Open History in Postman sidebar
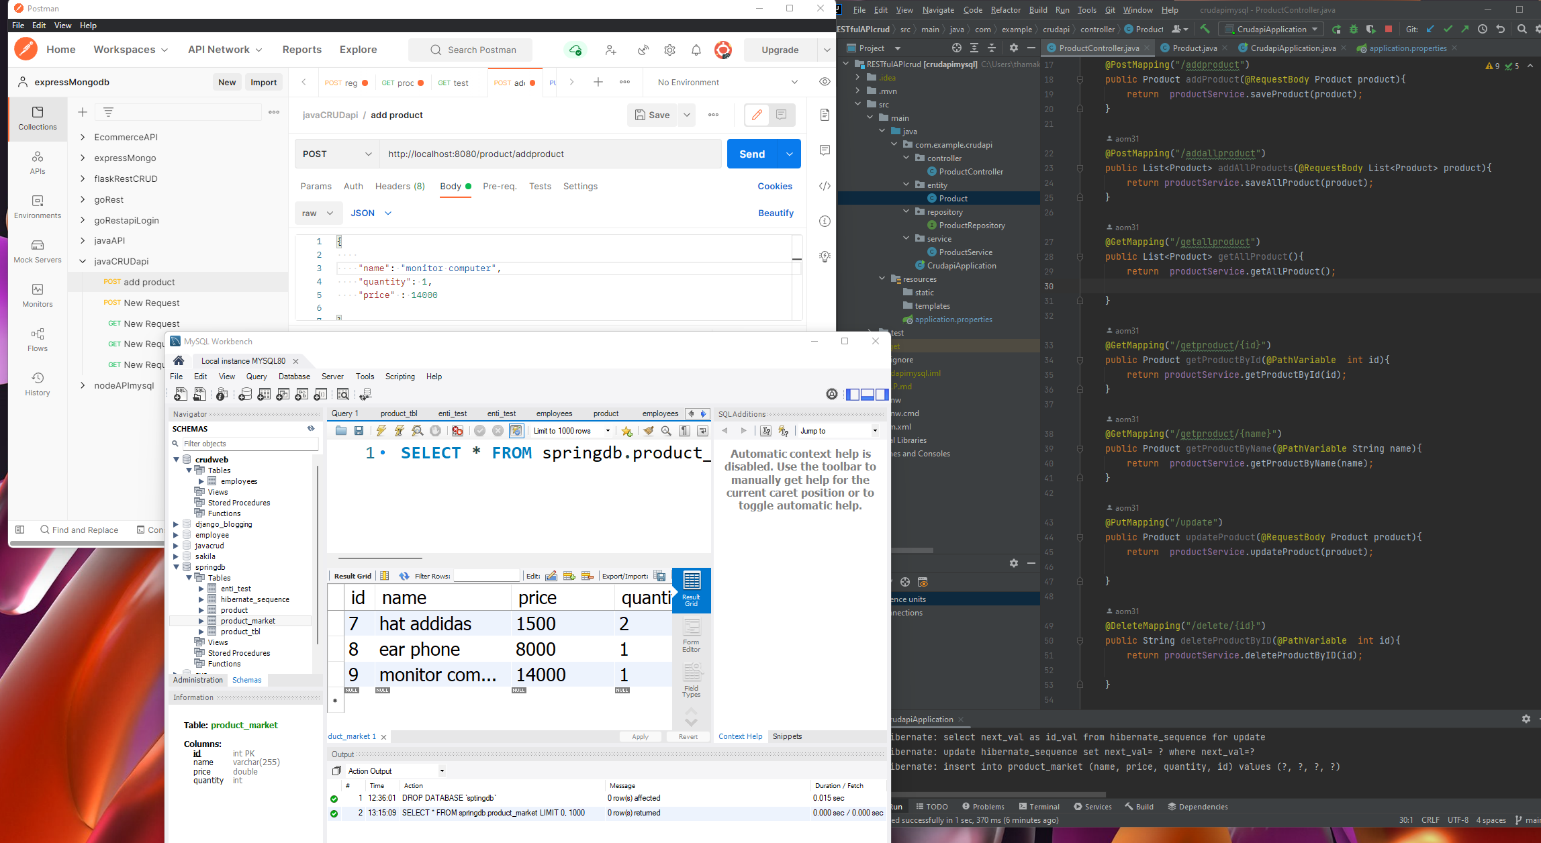 (x=38, y=384)
